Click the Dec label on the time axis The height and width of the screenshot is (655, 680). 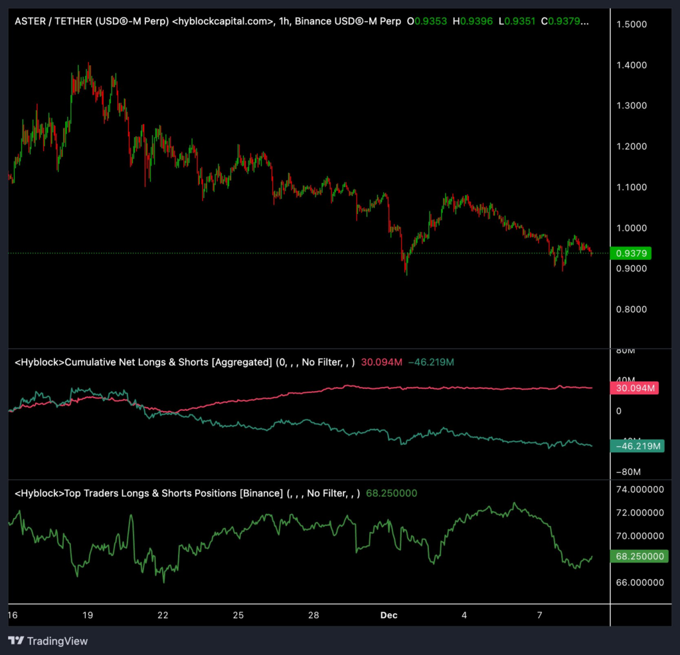[x=388, y=615]
